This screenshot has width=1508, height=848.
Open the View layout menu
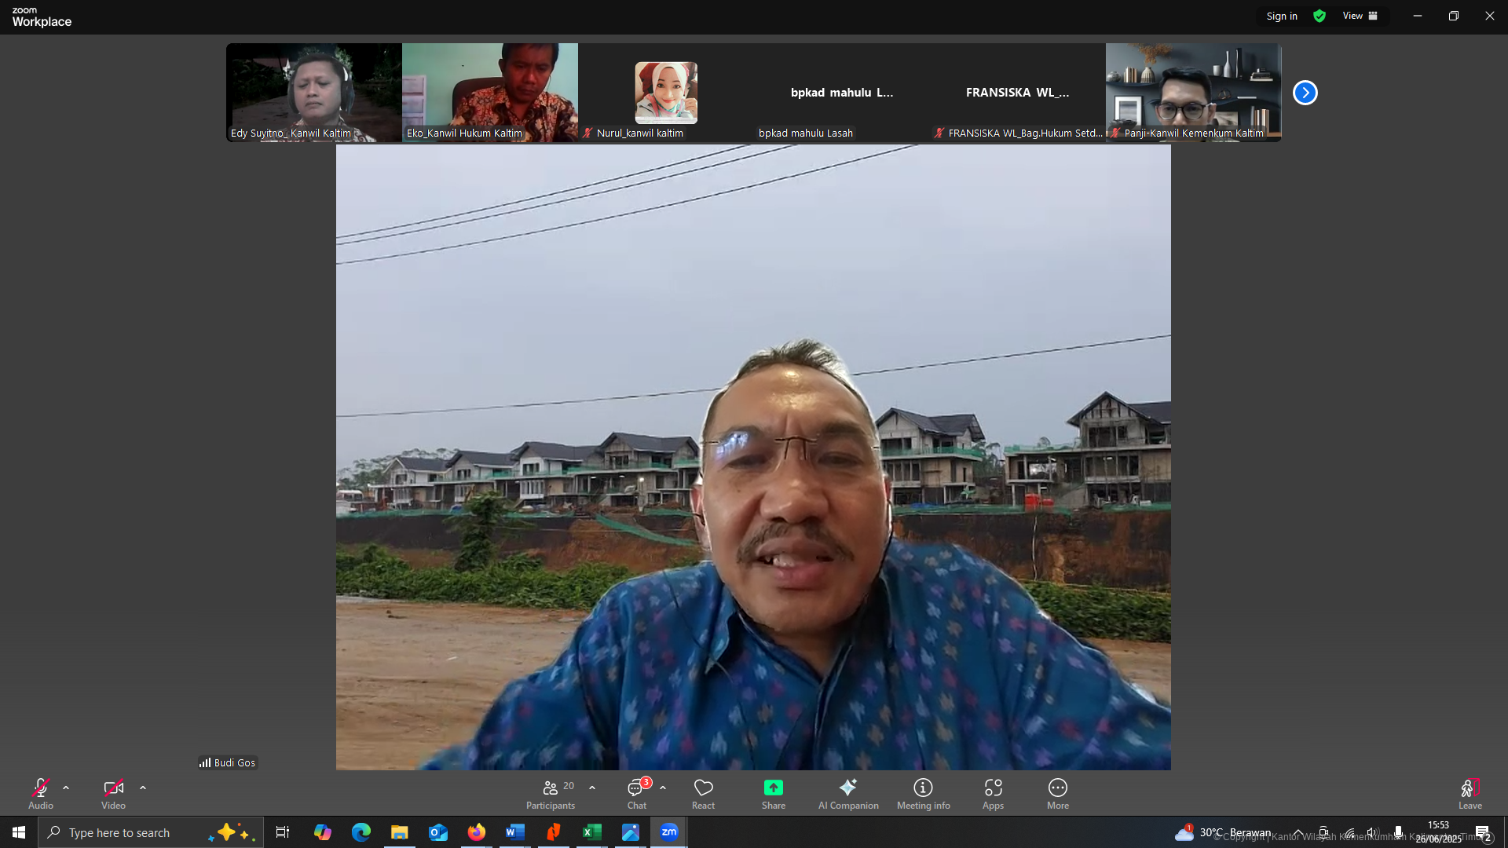pyautogui.click(x=1360, y=16)
